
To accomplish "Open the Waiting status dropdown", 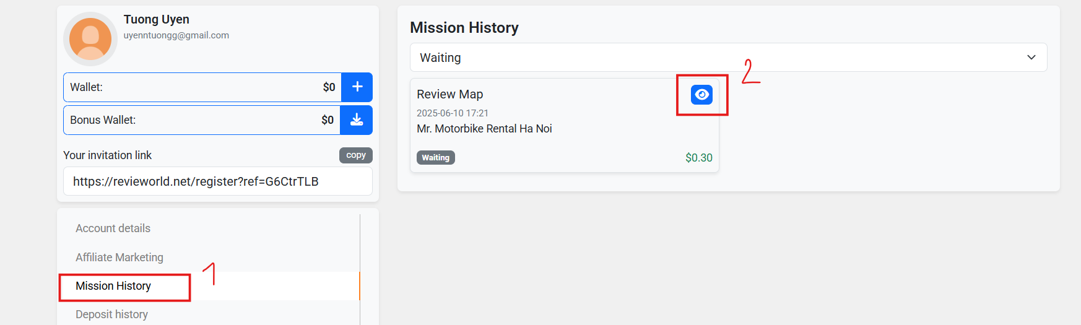I will coord(728,58).
